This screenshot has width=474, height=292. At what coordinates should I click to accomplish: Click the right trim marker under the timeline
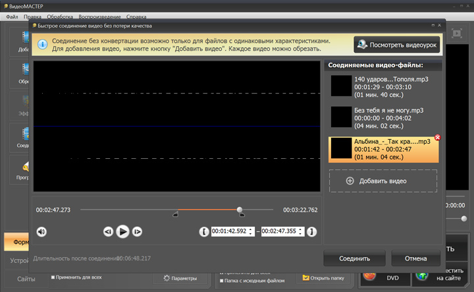click(242, 214)
